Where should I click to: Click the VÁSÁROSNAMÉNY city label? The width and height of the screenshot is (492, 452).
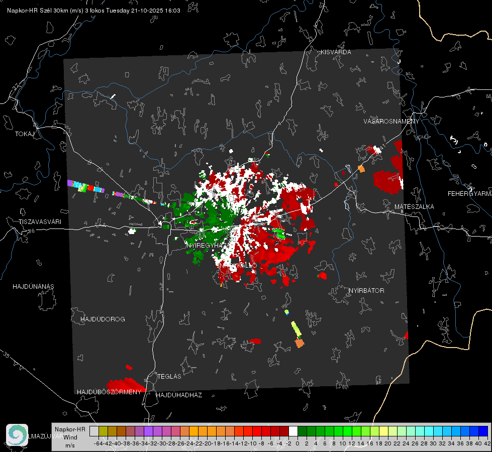(x=391, y=122)
